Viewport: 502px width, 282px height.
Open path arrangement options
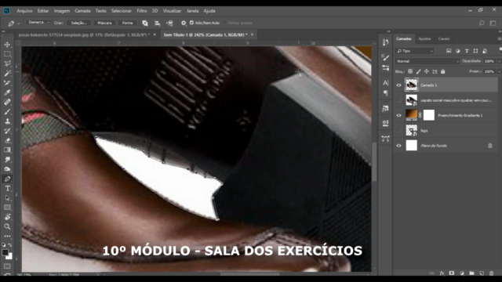point(169,23)
